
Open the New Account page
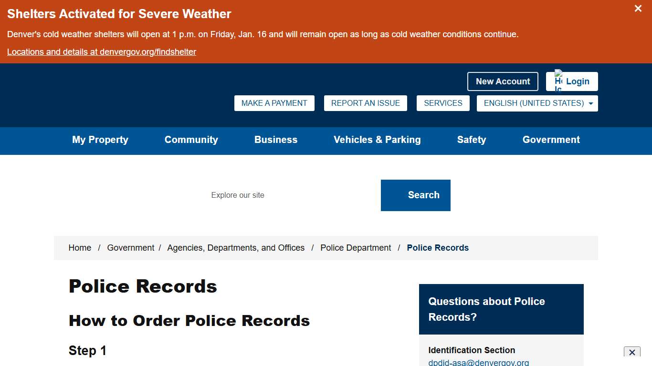point(503,81)
